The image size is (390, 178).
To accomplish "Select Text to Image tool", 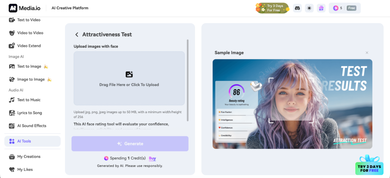I will [29, 66].
